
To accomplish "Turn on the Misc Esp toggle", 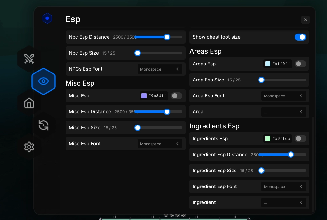I will coord(176,96).
